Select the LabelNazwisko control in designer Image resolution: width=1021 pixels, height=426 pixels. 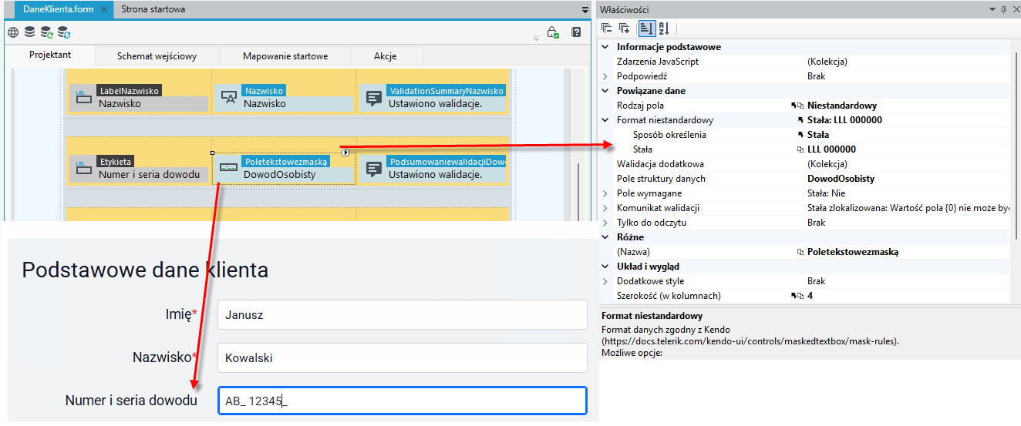[139, 97]
